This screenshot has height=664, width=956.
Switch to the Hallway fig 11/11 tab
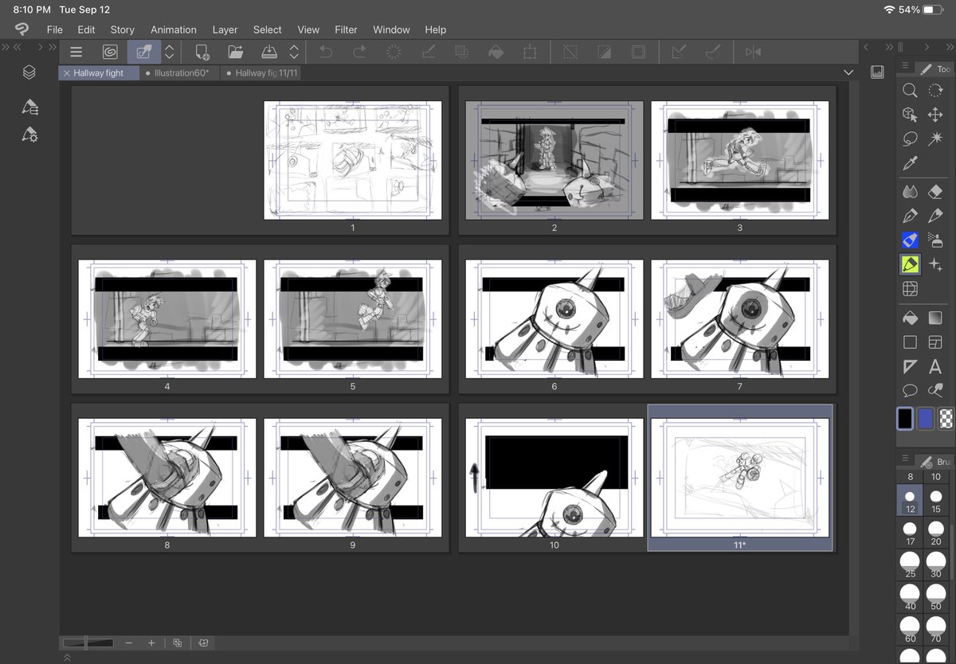[x=262, y=72]
